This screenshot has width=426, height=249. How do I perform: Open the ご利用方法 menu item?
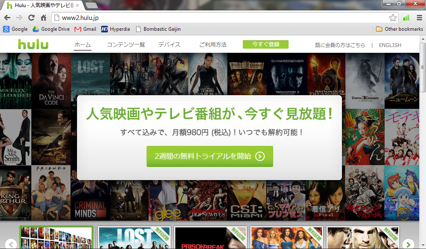pos(213,45)
